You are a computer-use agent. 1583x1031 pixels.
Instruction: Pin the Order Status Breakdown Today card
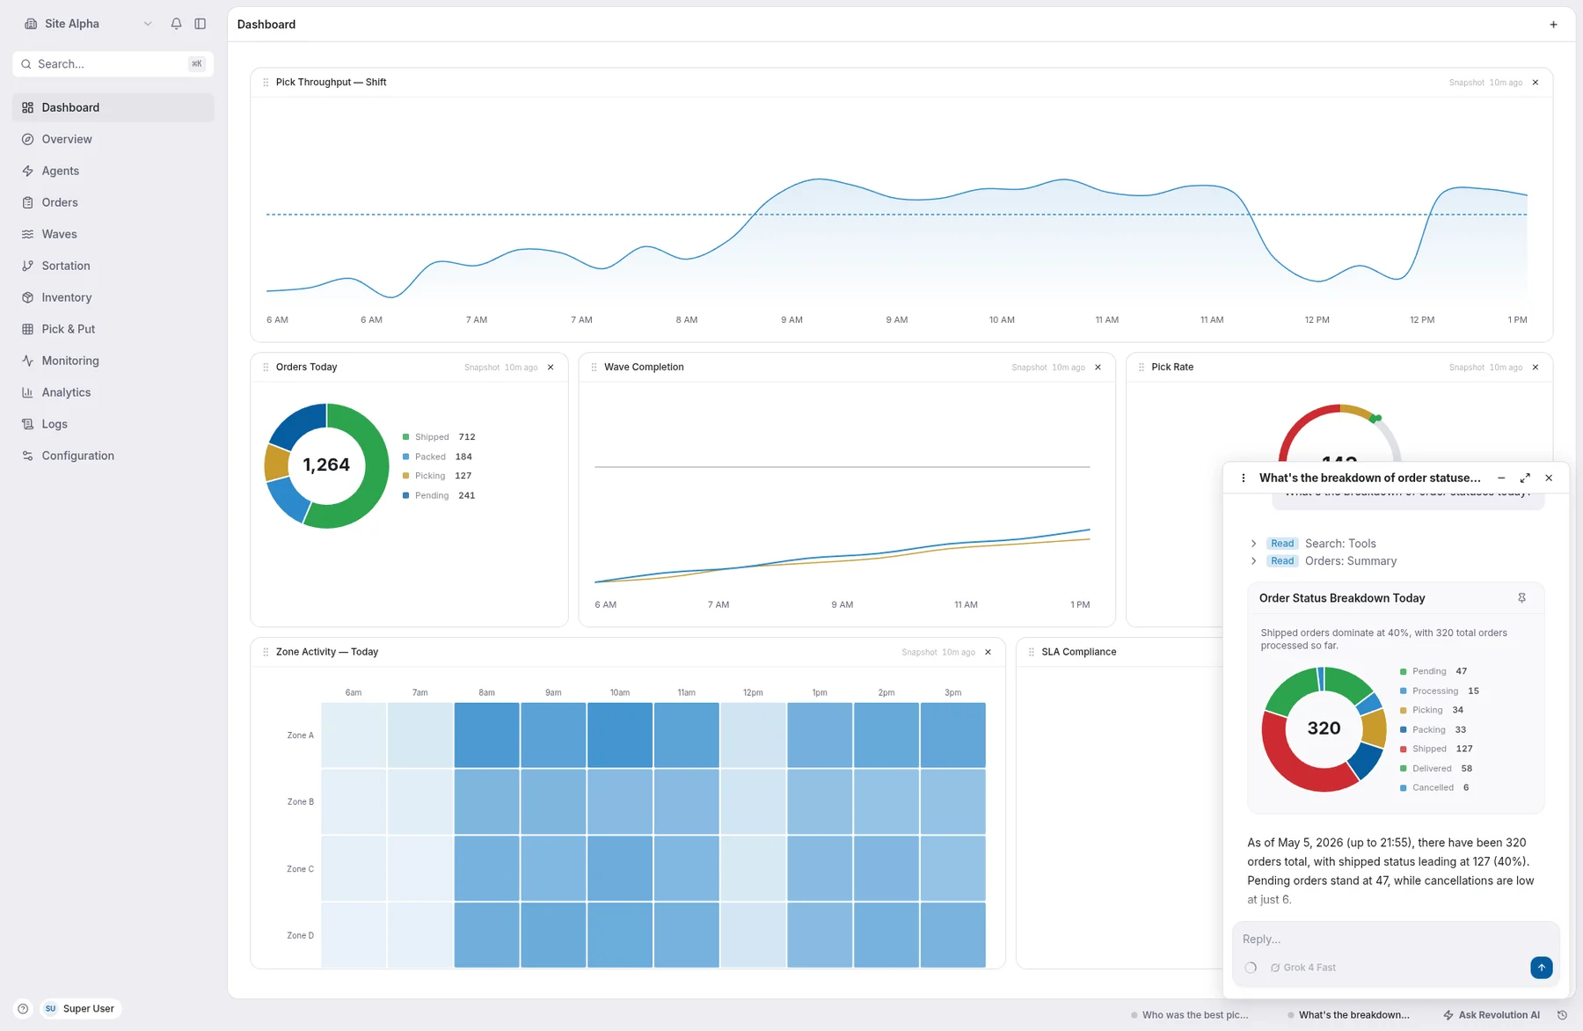1521,598
